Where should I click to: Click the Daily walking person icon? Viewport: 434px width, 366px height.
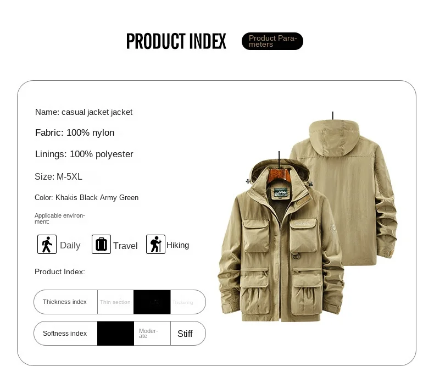point(47,244)
